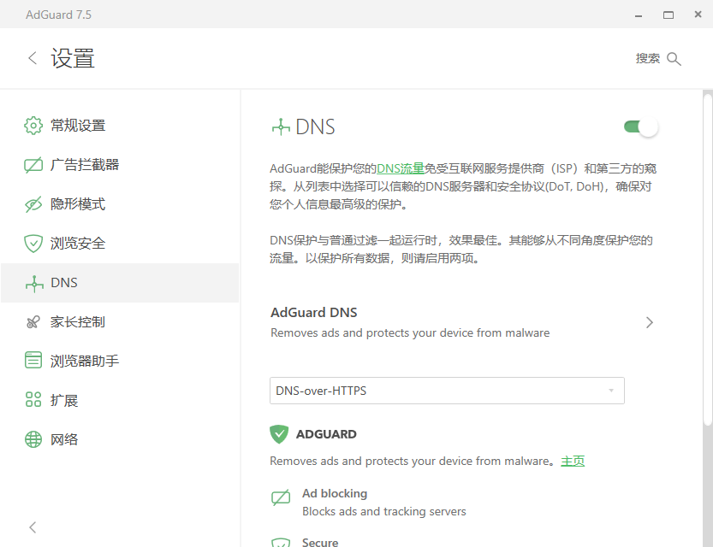
Task: Turn off the DNS protection switch
Action: [x=641, y=126]
